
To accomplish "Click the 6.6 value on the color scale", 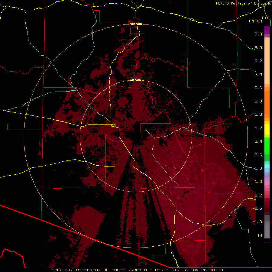I will [258, 88].
